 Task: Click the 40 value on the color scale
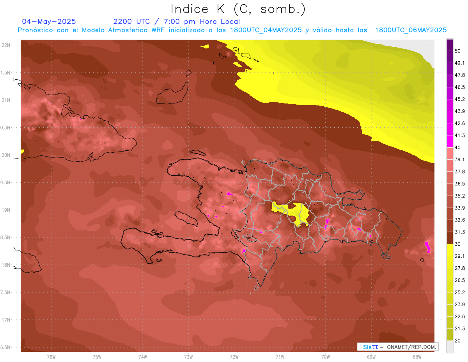459,147
